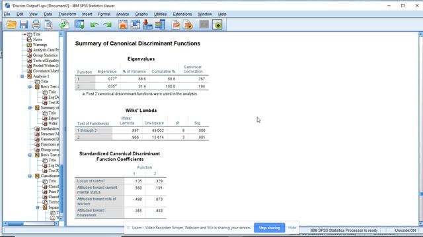Open the Transform menu

[x=67, y=14]
